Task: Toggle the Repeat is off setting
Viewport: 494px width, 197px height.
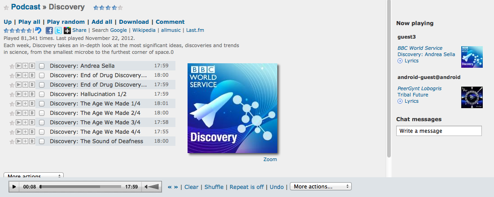Action: click(247, 187)
